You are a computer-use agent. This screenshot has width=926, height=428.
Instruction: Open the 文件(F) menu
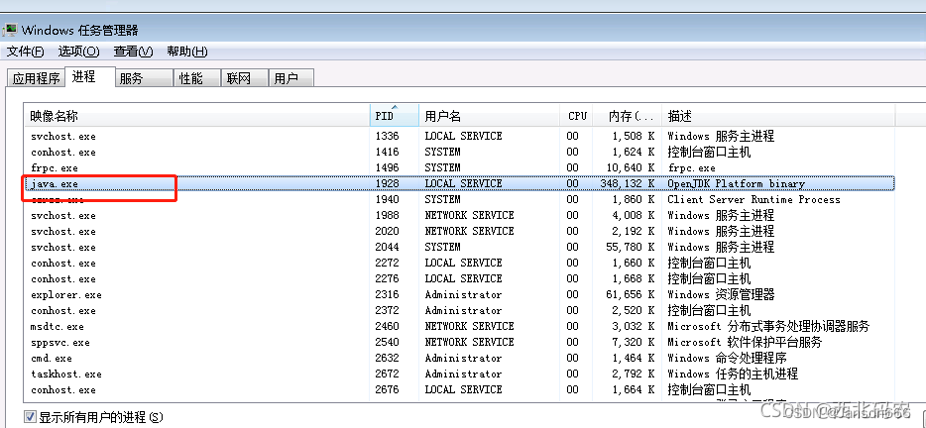point(25,52)
